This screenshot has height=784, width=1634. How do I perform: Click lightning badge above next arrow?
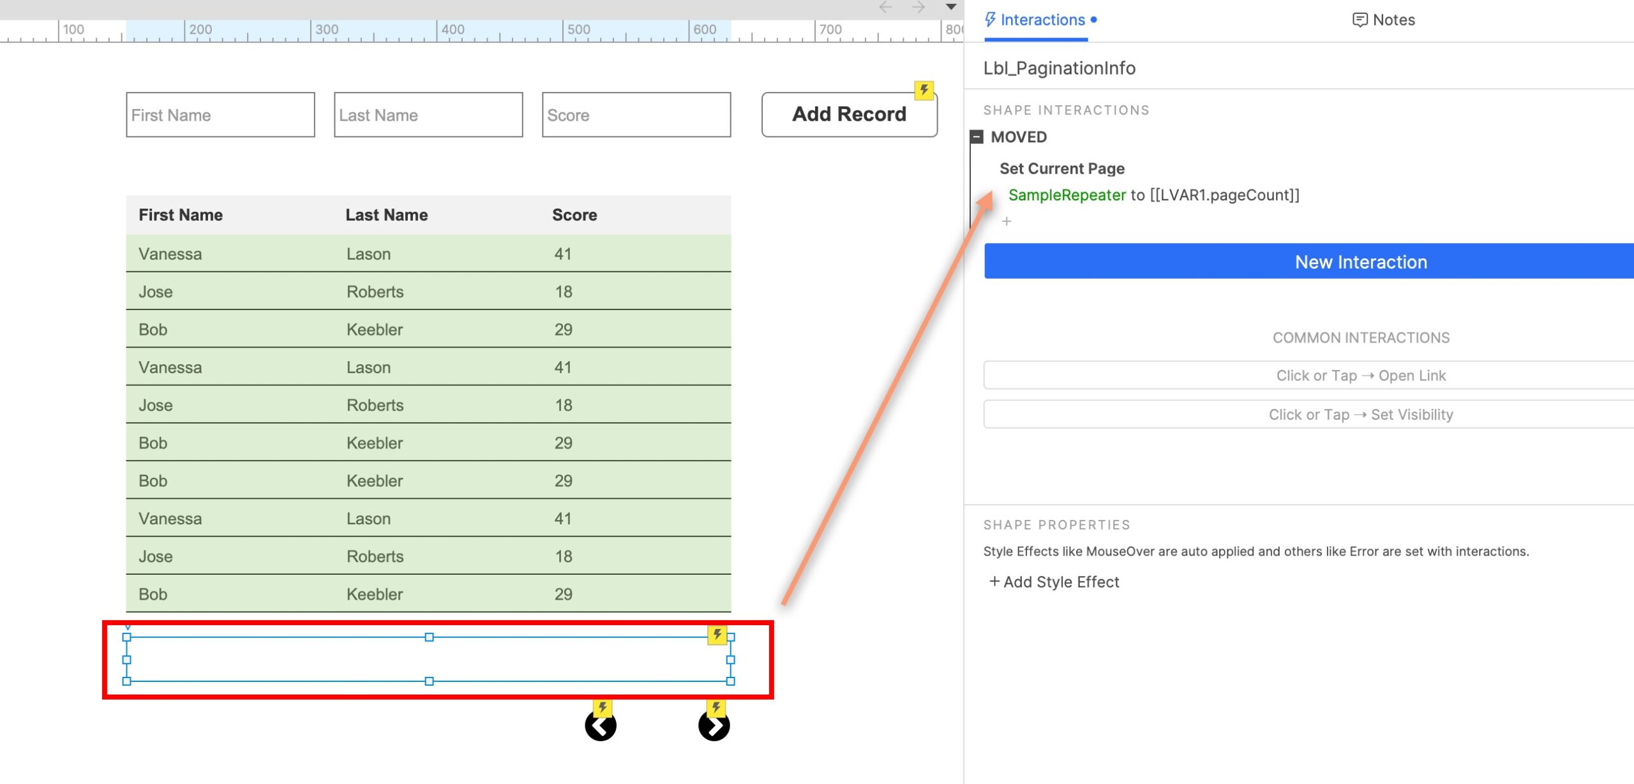pyautogui.click(x=716, y=707)
